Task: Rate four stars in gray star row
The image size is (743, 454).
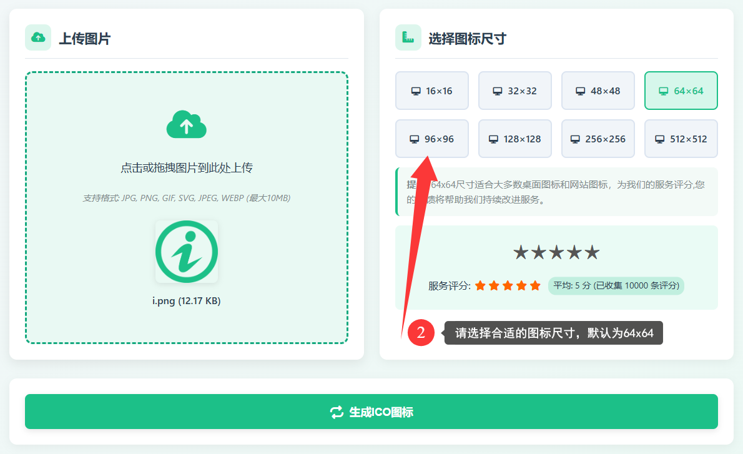Action: tap(574, 252)
